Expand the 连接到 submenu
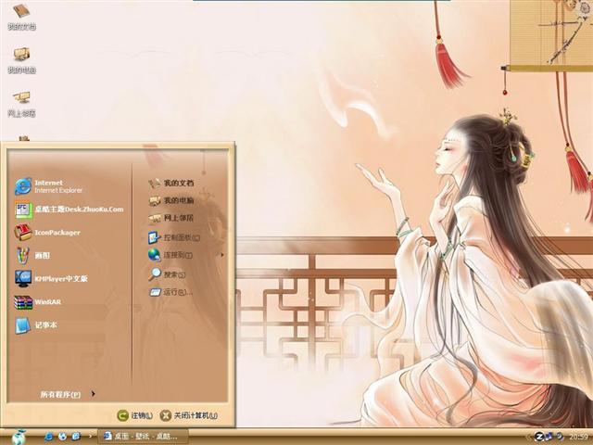The width and height of the screenshot is (593, 445). 186,255
